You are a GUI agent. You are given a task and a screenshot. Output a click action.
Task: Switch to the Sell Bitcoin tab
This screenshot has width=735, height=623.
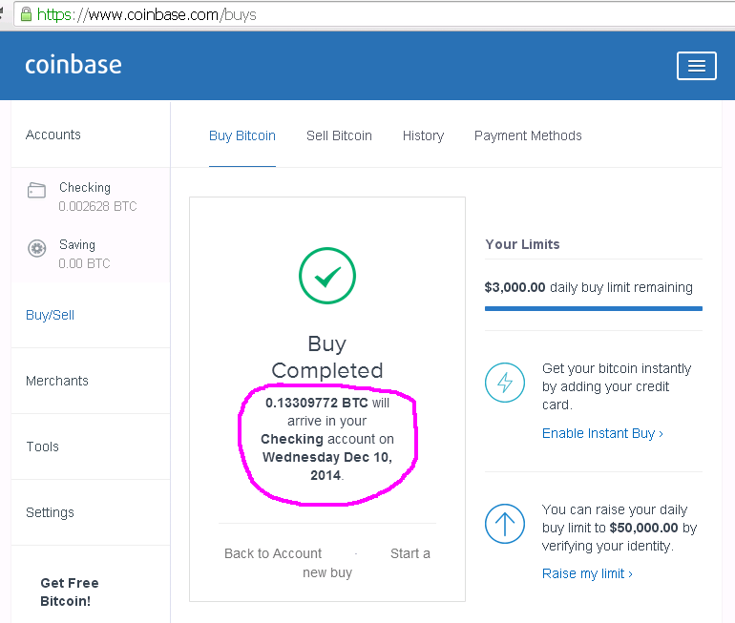339,135
